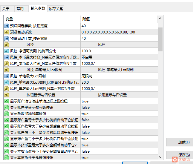Open the 不启用 value dropdown for 风控_本币最大持仓

pos(119,57)
